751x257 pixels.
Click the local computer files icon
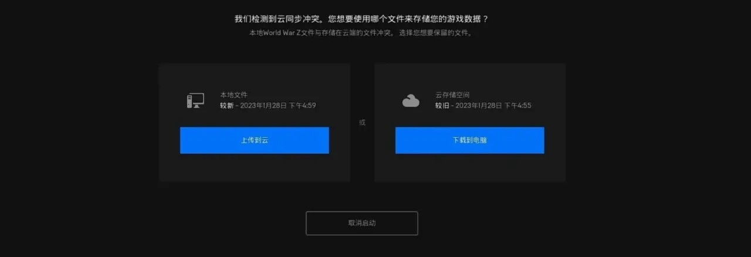[195, 100]
